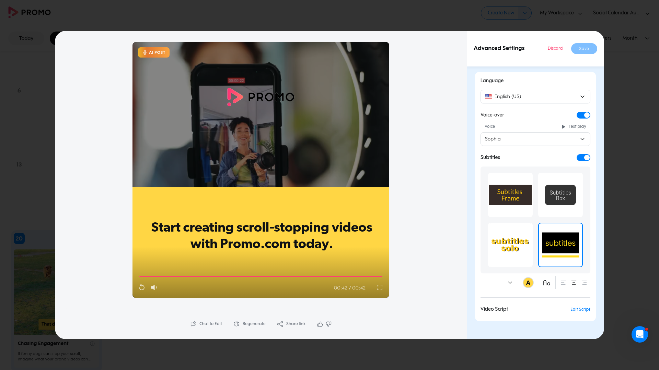Select center text alignment icon
The image size is (659, 370).
point(574,283)
